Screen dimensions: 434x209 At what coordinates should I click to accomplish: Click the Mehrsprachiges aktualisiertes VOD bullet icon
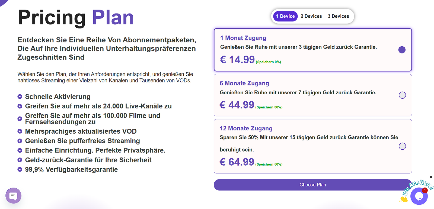coord(20,131)
